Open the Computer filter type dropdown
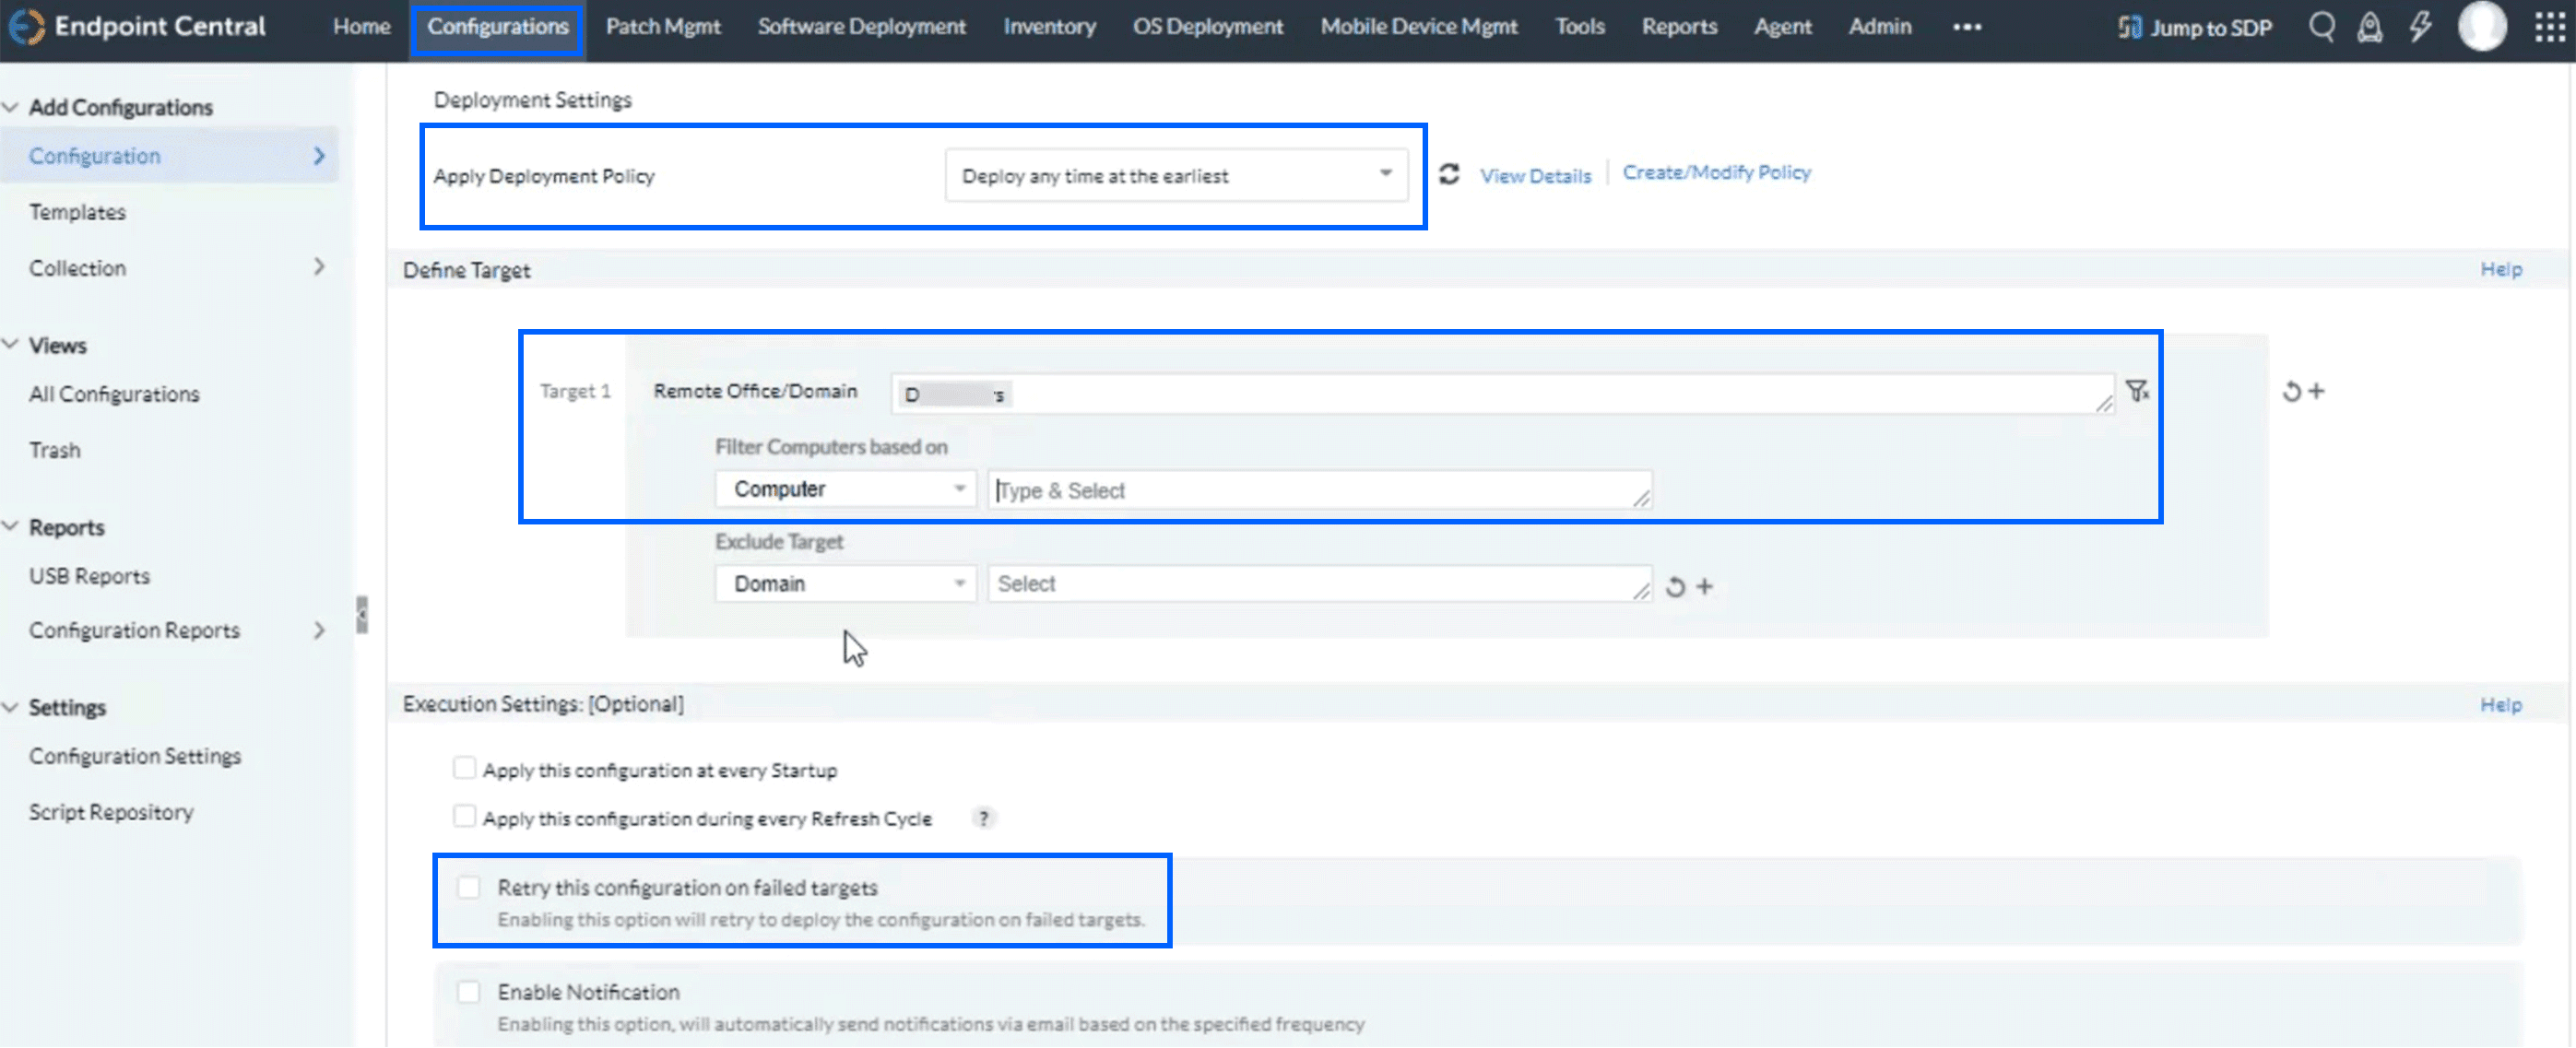This screenshot has width=2576, height=1048. pos(845,489)
